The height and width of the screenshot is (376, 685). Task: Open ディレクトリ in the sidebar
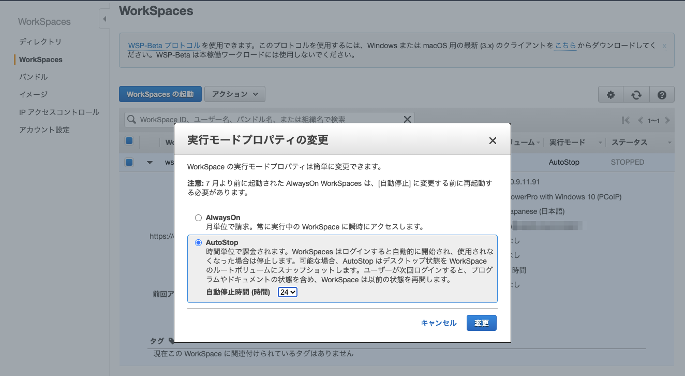pos(40,41)
